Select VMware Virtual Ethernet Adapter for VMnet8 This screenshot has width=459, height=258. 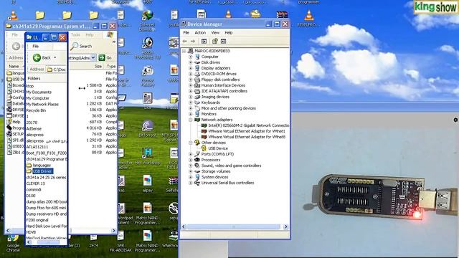click(x=247, y=137)
